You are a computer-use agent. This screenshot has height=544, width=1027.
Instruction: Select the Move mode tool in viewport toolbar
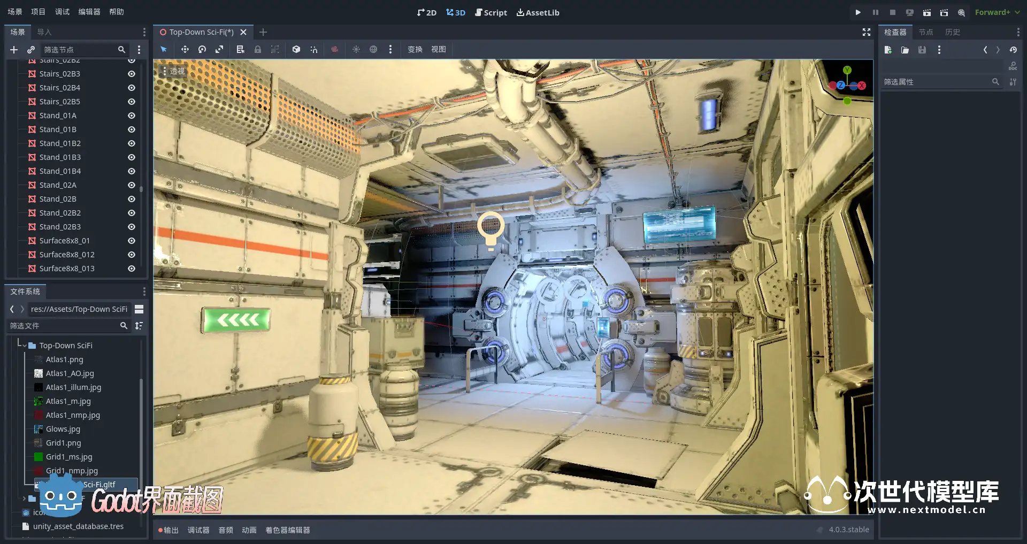click(x=185, y=49)
